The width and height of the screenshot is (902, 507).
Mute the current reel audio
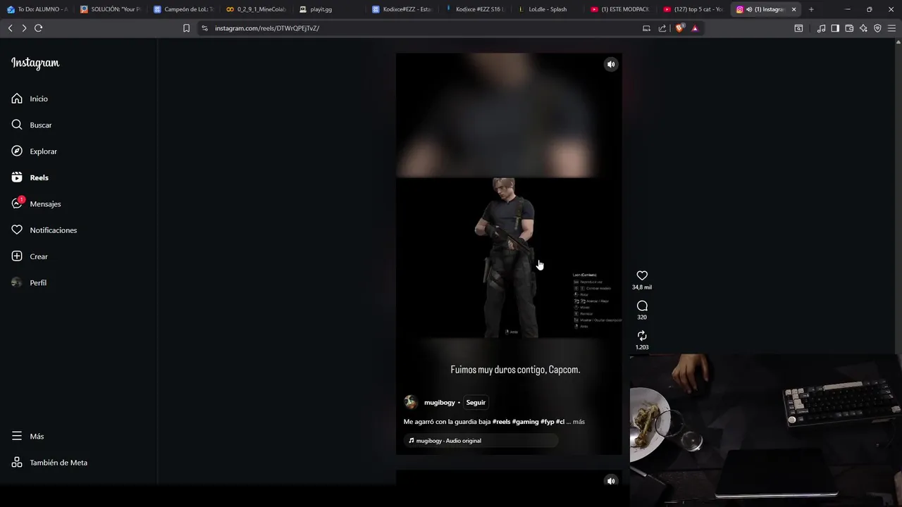click(x=611, y=64)
